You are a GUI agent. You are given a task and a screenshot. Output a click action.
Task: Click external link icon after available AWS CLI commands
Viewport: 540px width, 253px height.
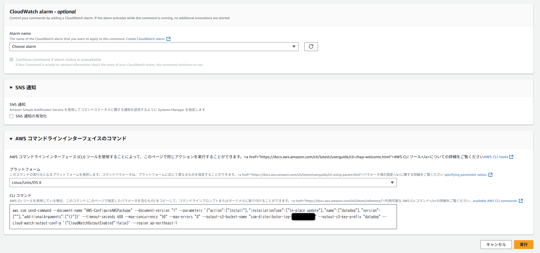point(521,201)
